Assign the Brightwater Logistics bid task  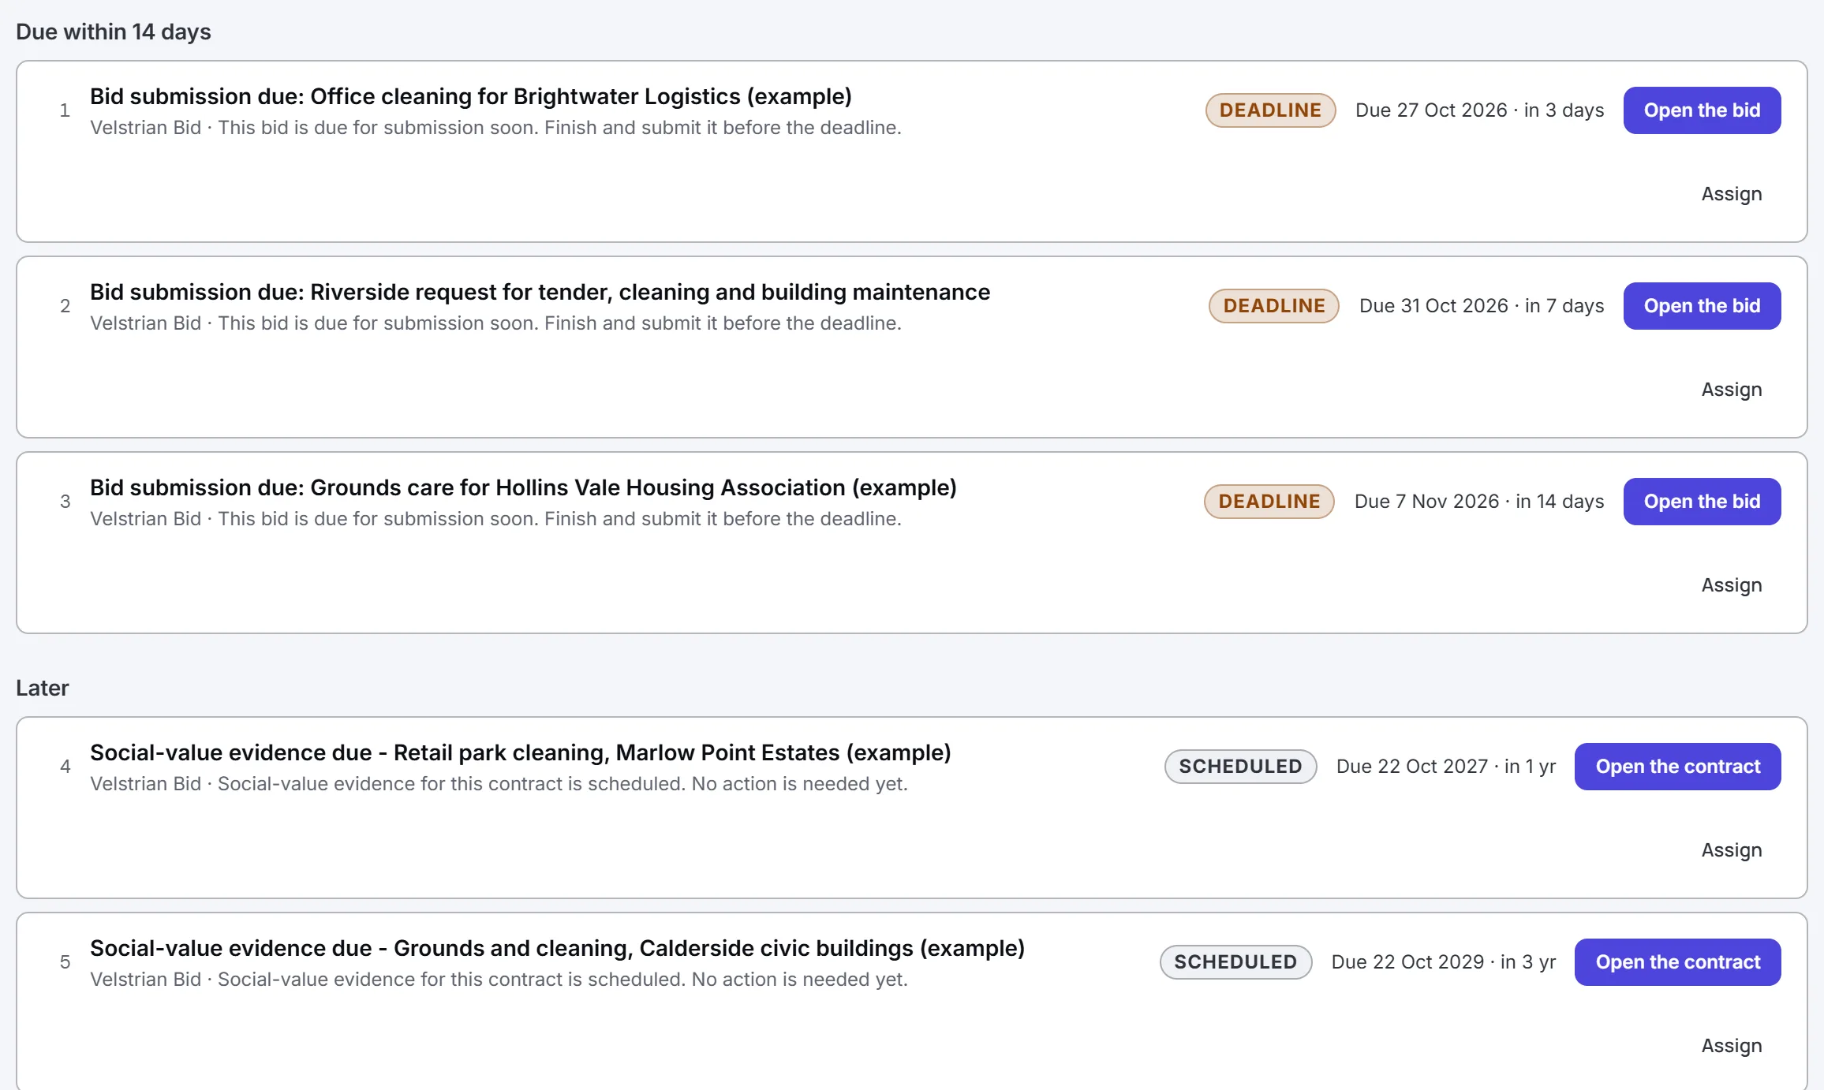[1731, 194]
